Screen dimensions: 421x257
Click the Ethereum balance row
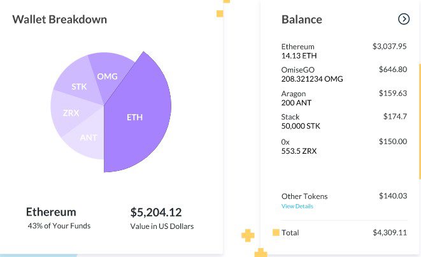(x=344, y=51)
